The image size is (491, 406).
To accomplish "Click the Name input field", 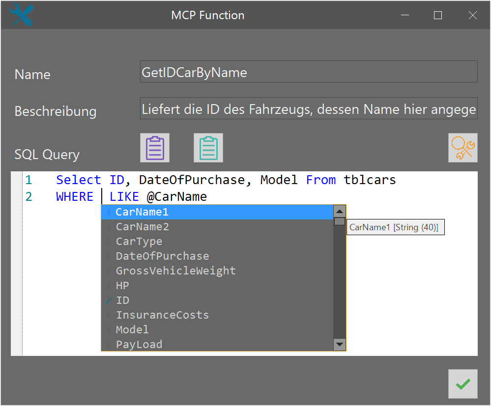I will click(308, 72).
